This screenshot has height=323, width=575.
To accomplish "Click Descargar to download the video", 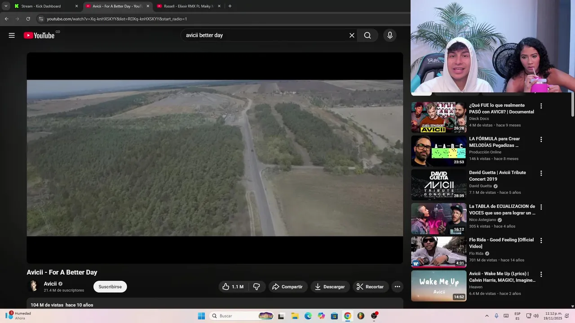I will click(x=330, y=287).
